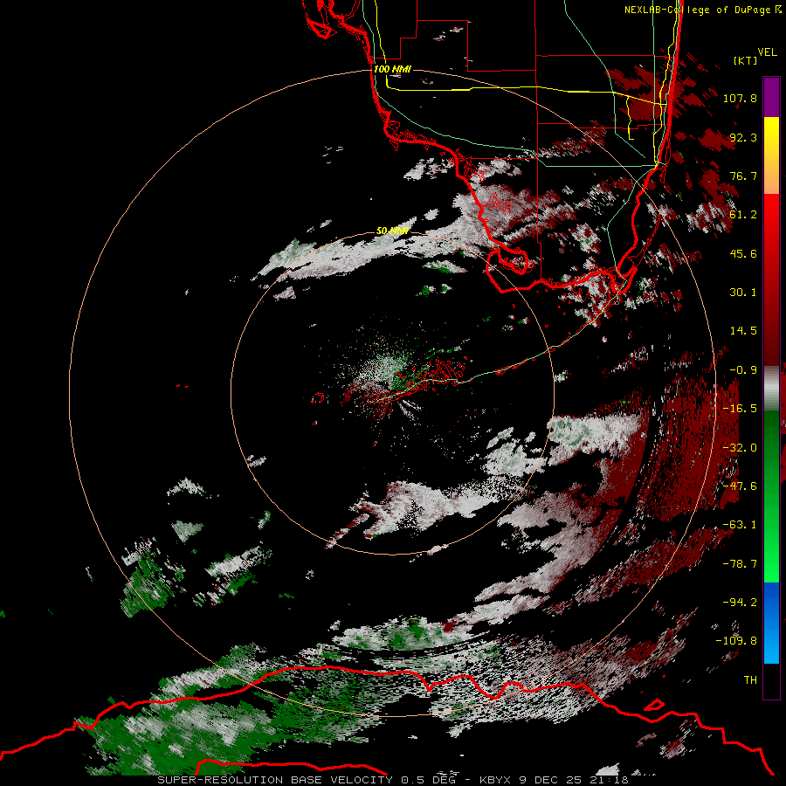Image resolution: width=786 pixels, height=786 pixels.
Task: Click the 30.1 legend value
Action: point(743,293)
